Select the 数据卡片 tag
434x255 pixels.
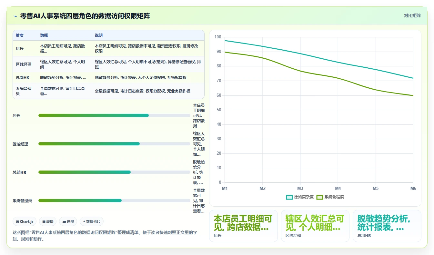(x=92, y=221)
